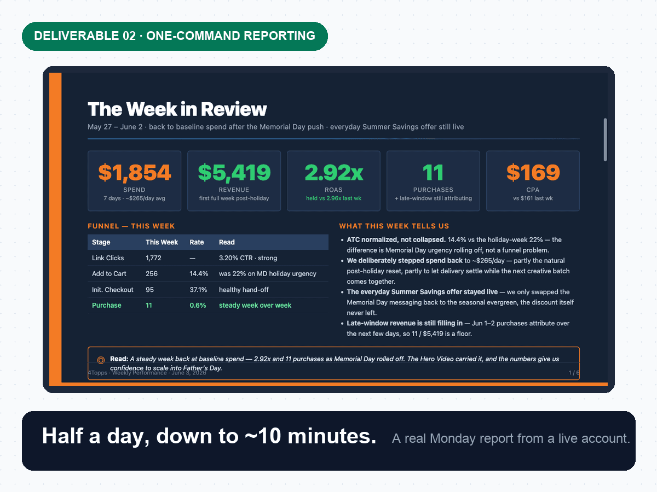This screenshot has height=492, width=657.
Task: Click the 'WHAT THIS WEEK TELLS US' heading
Action: coord(394,226)
